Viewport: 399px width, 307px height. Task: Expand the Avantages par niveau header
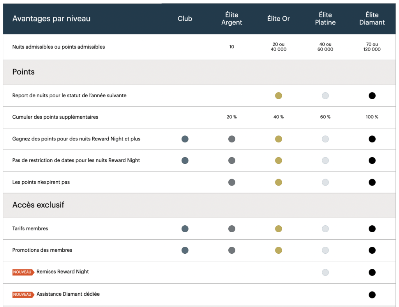coord(51,18)
